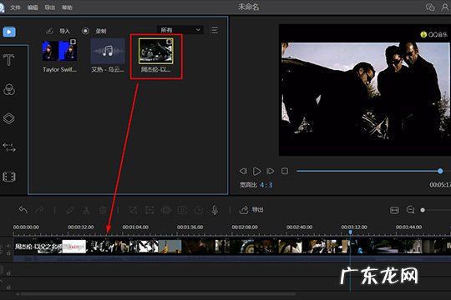Click the fit-timeline-to-window icon

pos(394,210)
